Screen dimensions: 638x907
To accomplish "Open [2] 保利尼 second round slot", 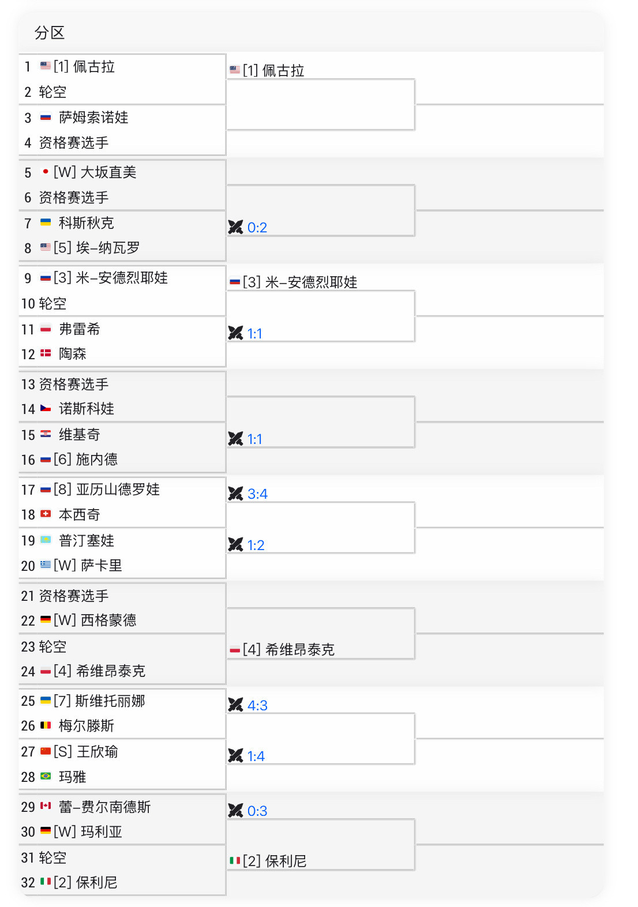I will coord(275,861).
